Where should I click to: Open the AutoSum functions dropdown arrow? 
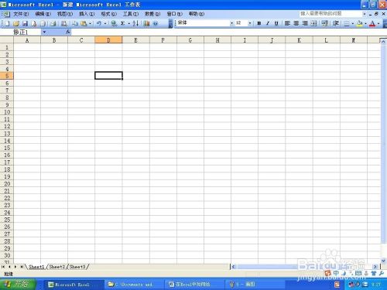pyautogui.click(x=128, y=24)
